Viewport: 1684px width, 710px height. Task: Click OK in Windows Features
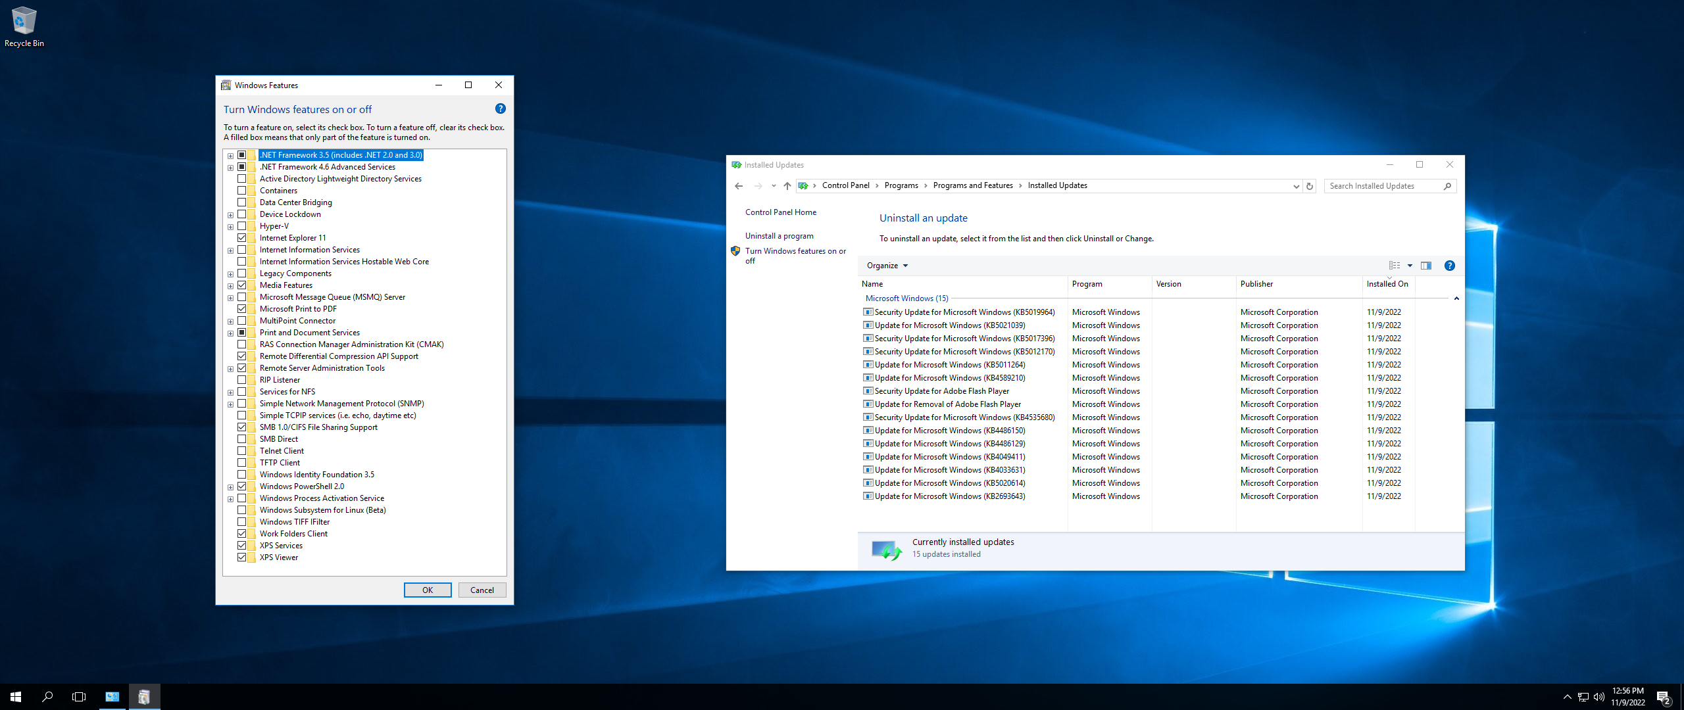tap(428, 590)
